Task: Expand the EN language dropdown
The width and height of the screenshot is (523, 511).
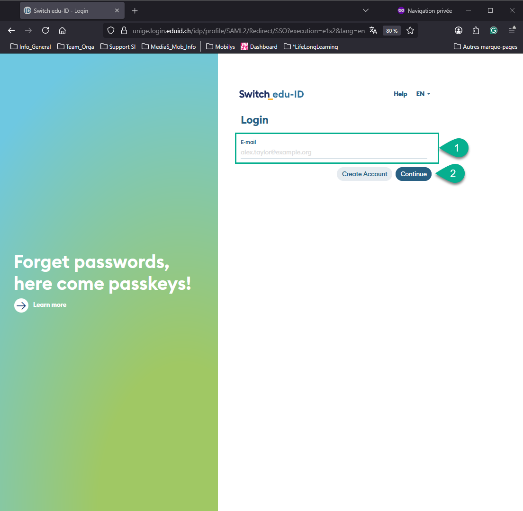Action: [423, 94]
